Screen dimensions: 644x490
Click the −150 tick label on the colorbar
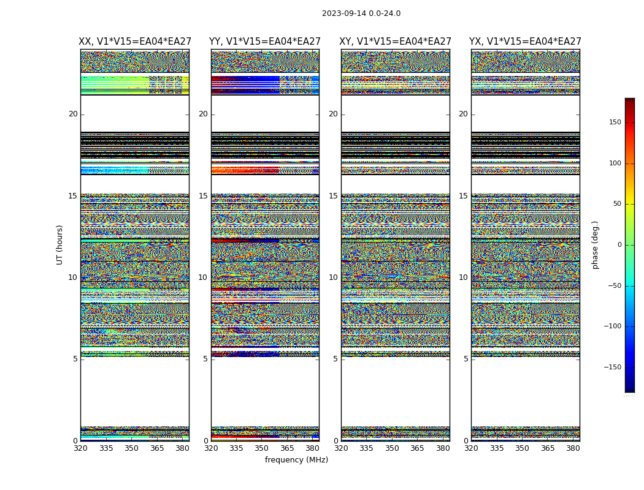[612, 367]
